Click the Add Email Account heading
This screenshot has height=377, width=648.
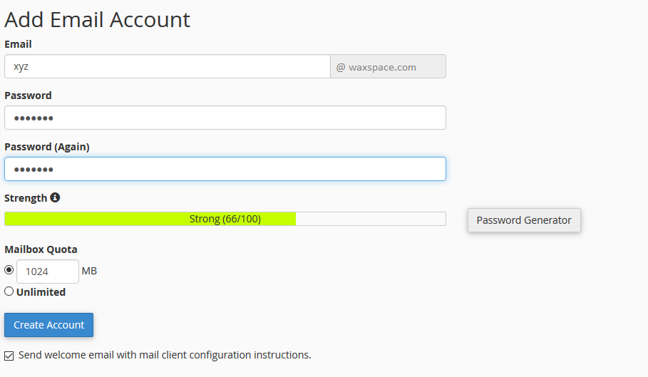pyautogui.click(x=98, y=19)
